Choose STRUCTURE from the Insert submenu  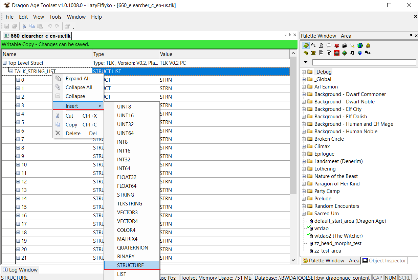[130, 265]
